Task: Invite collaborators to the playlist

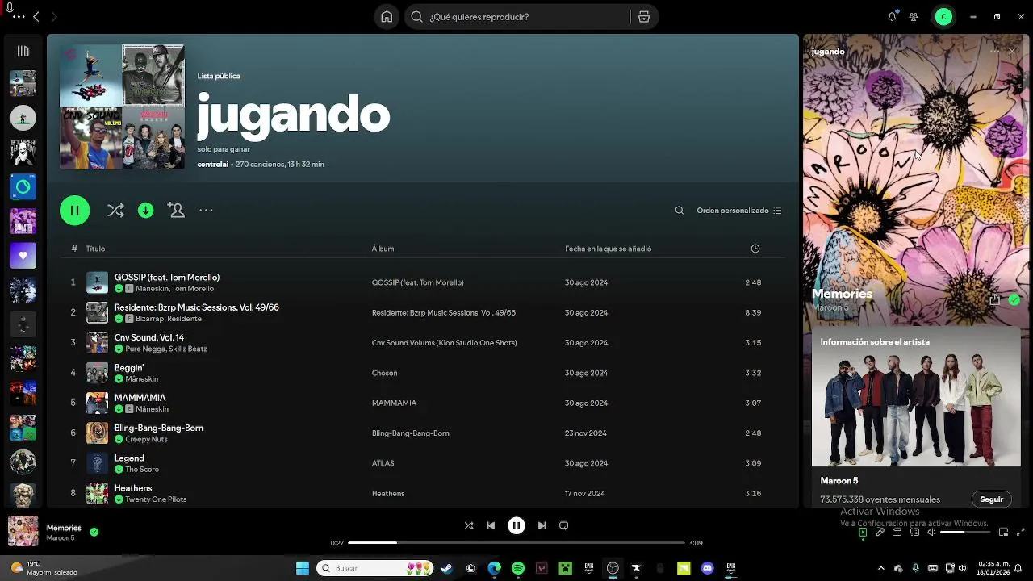Action: (176, 210)
